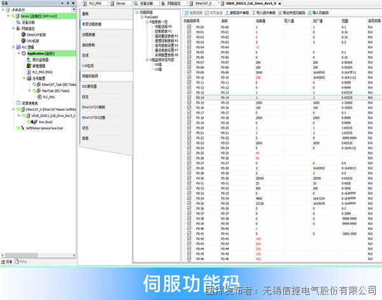The width and height of the screenshot is (382, 300).
Task: Click the 任务配置 task configuration icon
Action: point(29,78)
